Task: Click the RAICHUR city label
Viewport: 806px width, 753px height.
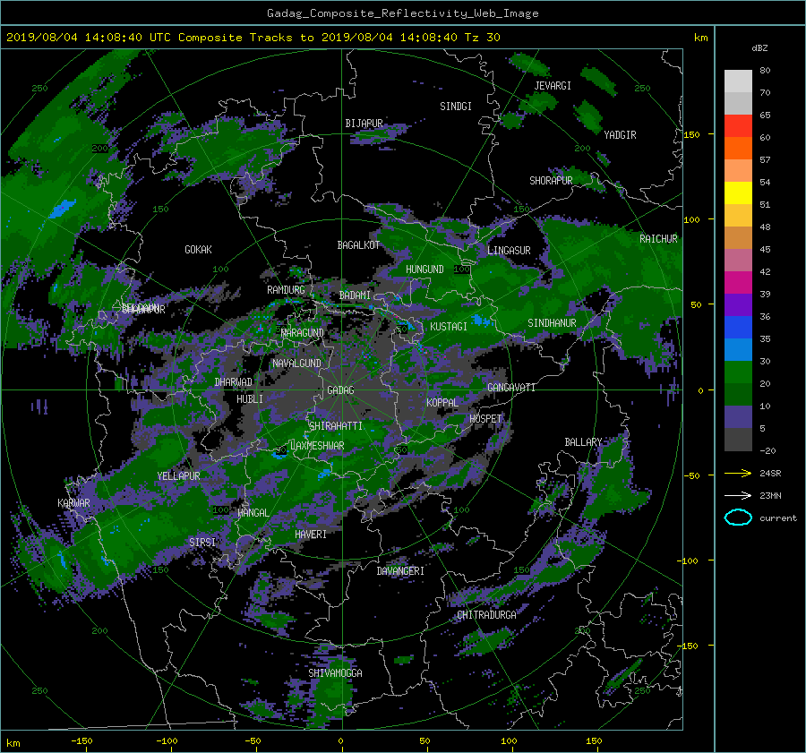Action: (x=658, y=239)
